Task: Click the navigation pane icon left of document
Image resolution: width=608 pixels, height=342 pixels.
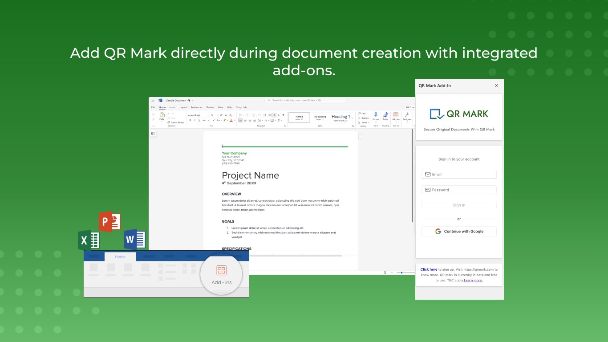Action: [x=153, y=133]
